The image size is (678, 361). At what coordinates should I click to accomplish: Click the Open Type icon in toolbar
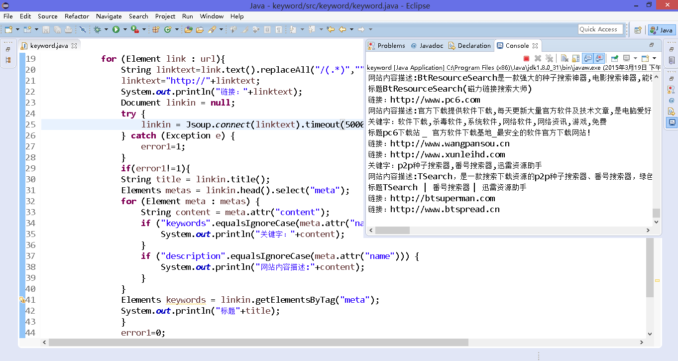point(188,30)
